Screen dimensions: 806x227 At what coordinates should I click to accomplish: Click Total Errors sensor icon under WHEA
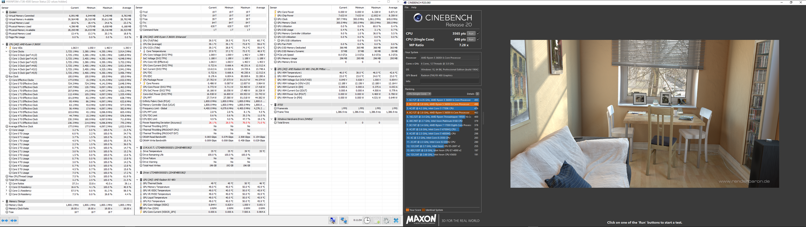(x=275, y=123)
